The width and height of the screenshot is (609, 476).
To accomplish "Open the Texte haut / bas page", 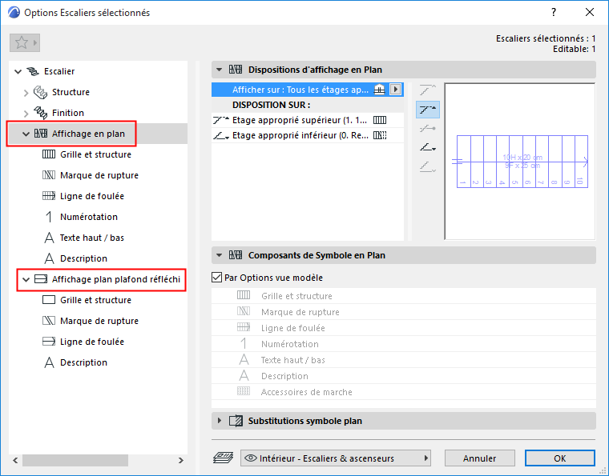I will [x=91, y=238].
